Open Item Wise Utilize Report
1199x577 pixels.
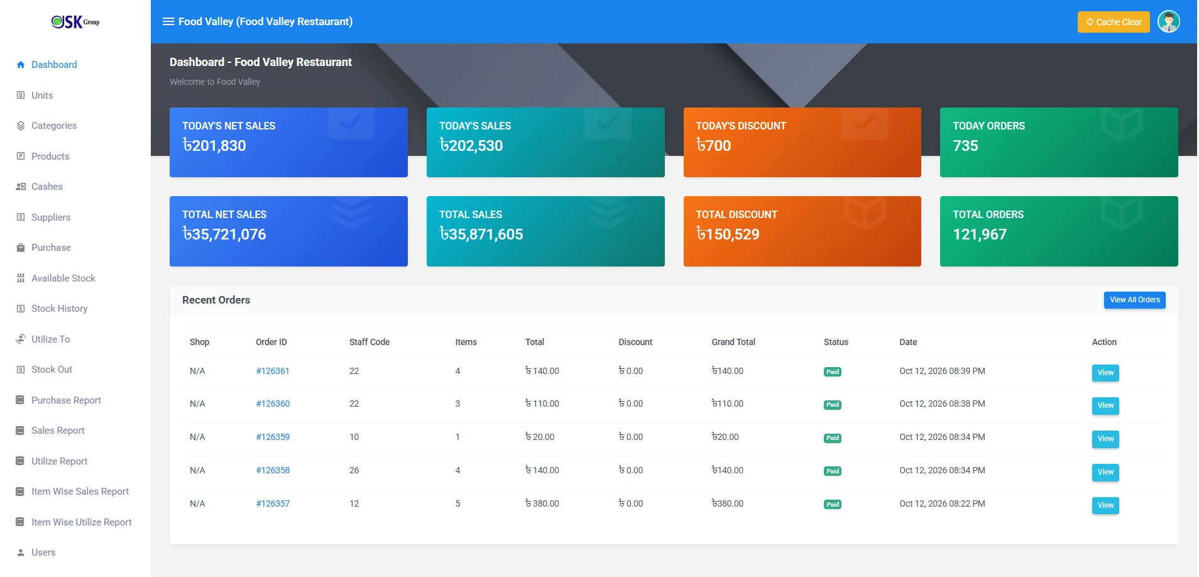[x=82, y=522]
